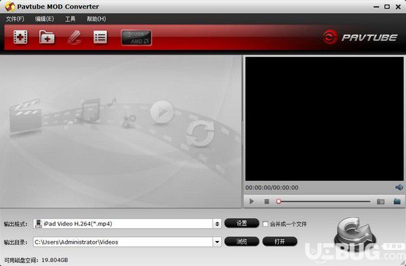Open the task list icon
The height and width of the screenshot is (266, 406).
coord(100,37)
